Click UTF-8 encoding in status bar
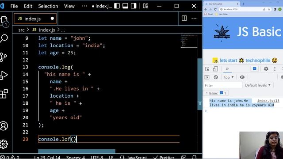283x159 pixels. click(97, 157)
